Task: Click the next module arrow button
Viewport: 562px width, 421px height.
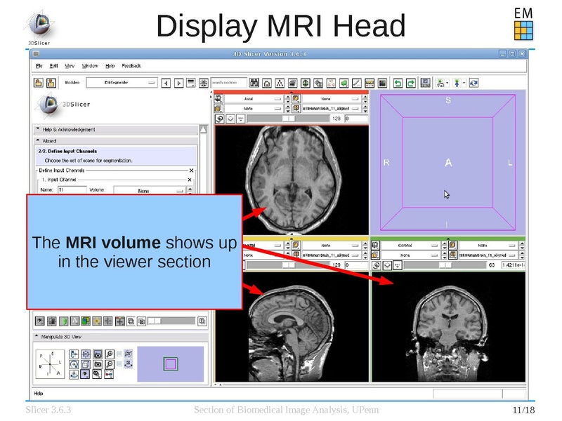Action: pos(179,83)
